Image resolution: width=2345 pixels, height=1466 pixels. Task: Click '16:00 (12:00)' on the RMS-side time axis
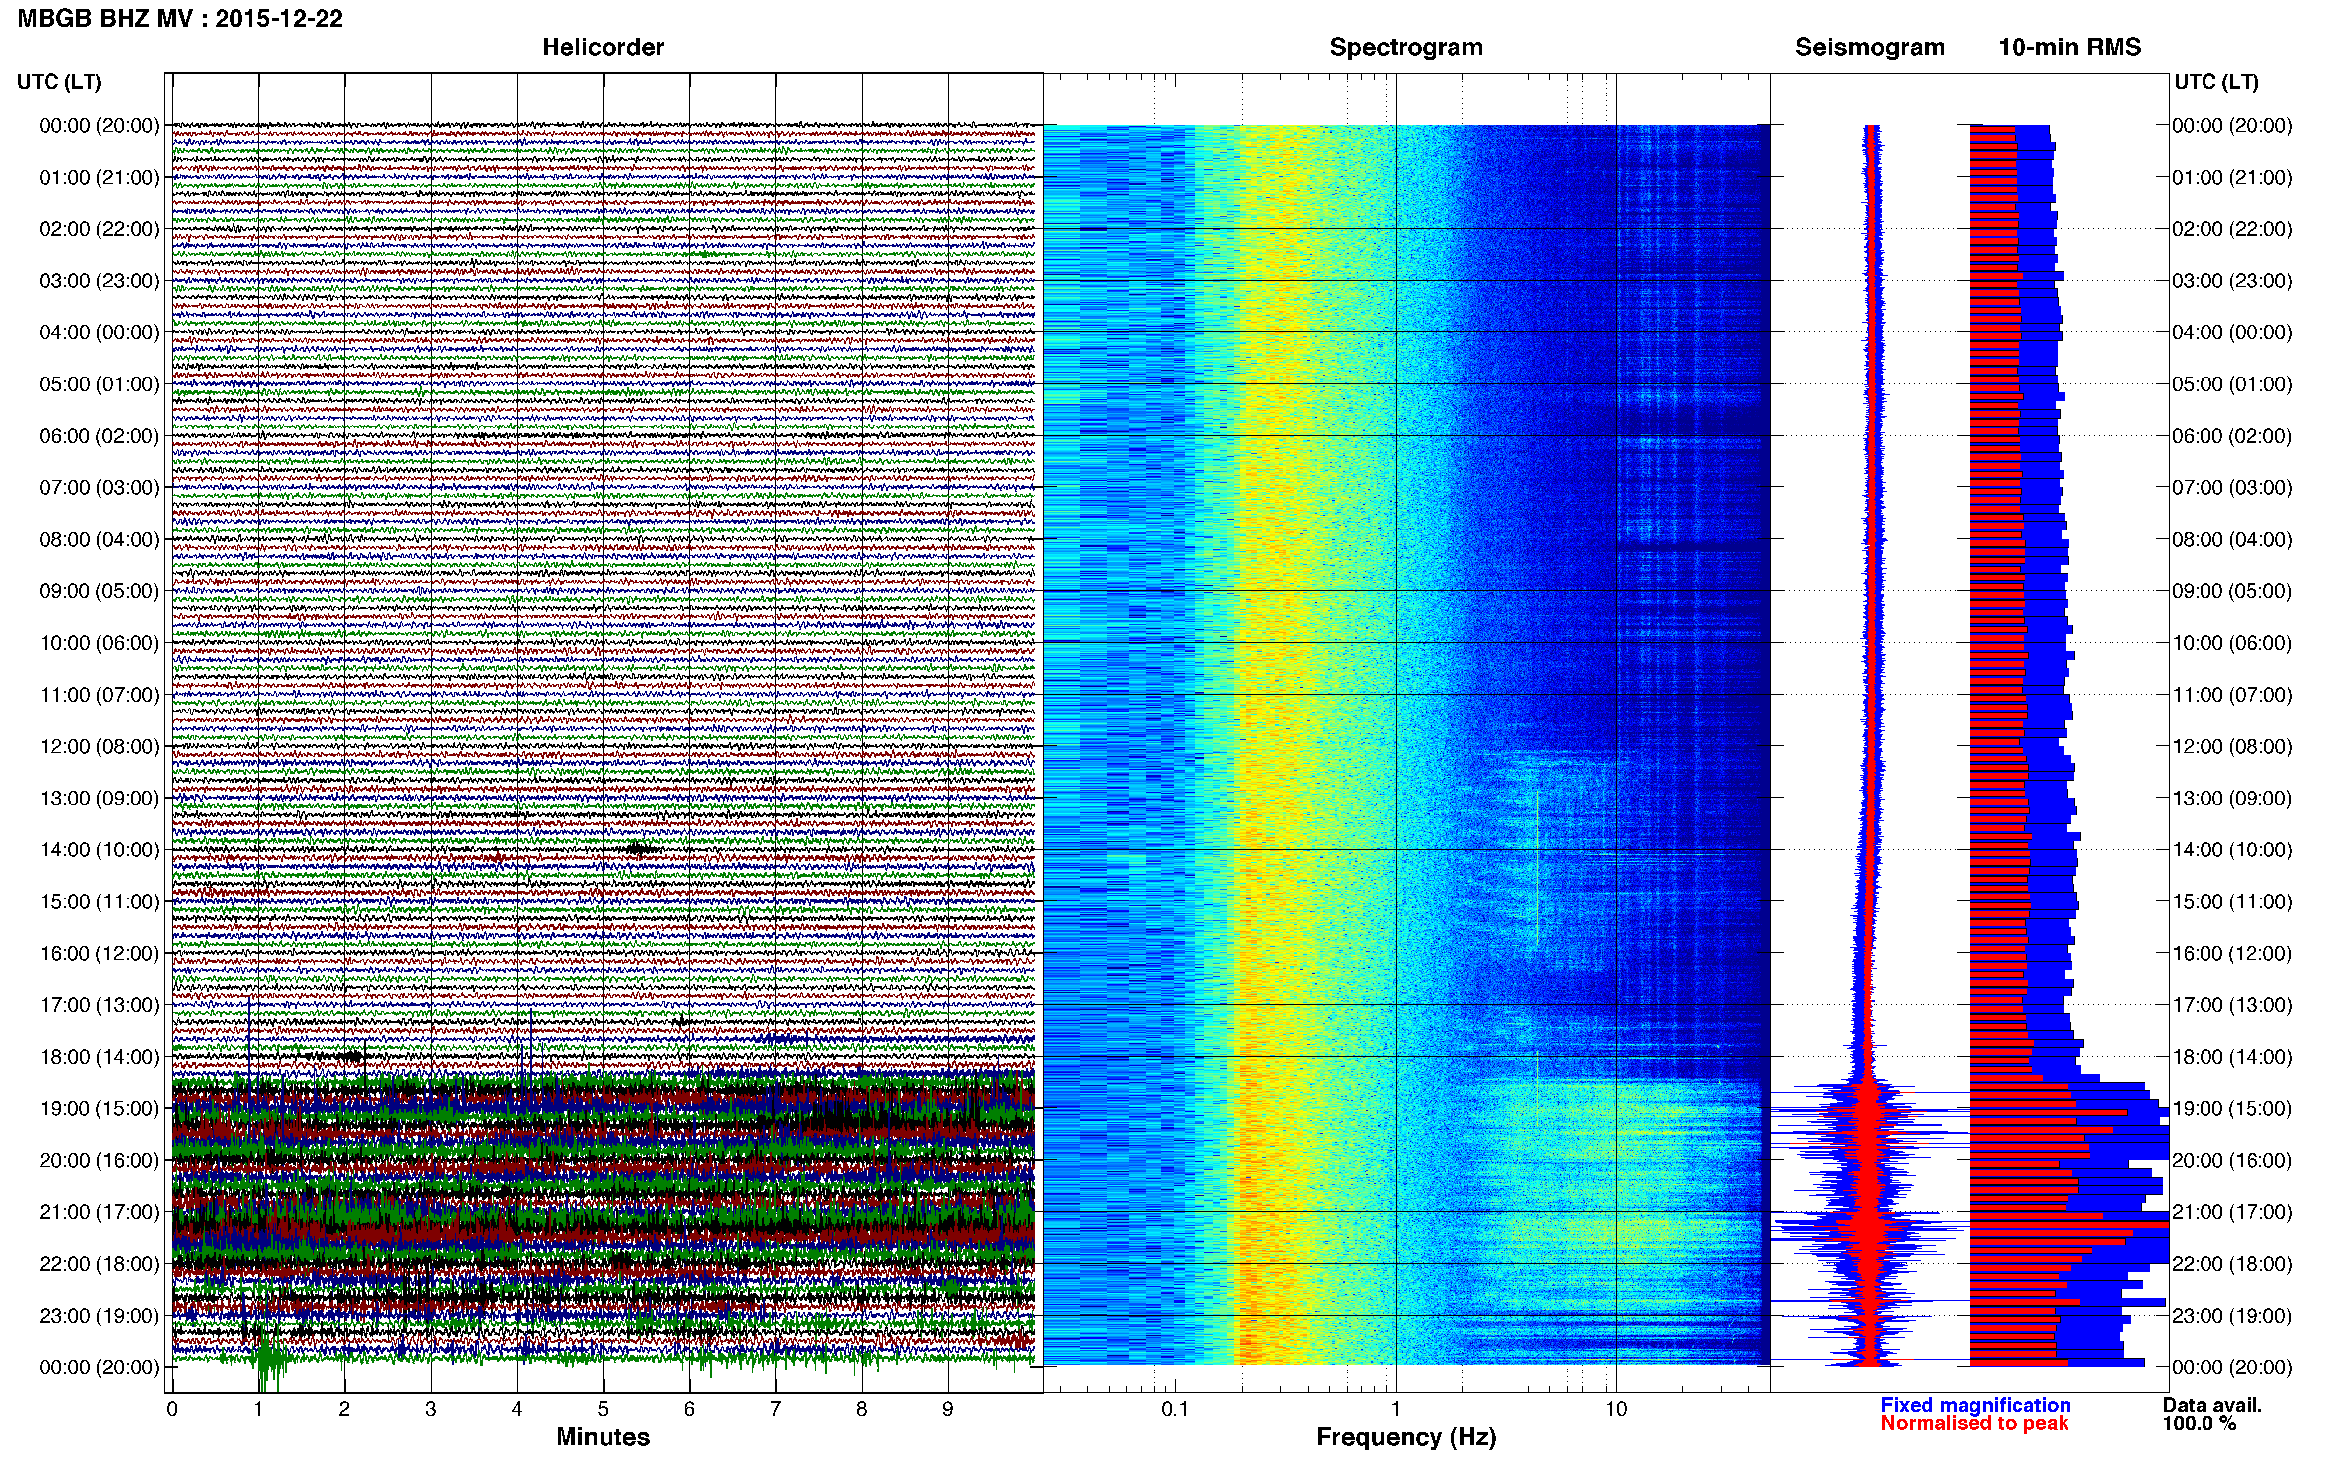pyautogui.click(x=2232, y=953)
